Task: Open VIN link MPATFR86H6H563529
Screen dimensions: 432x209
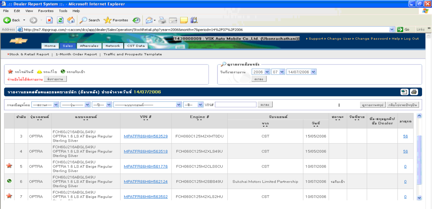Action: (x=146, y=136)
